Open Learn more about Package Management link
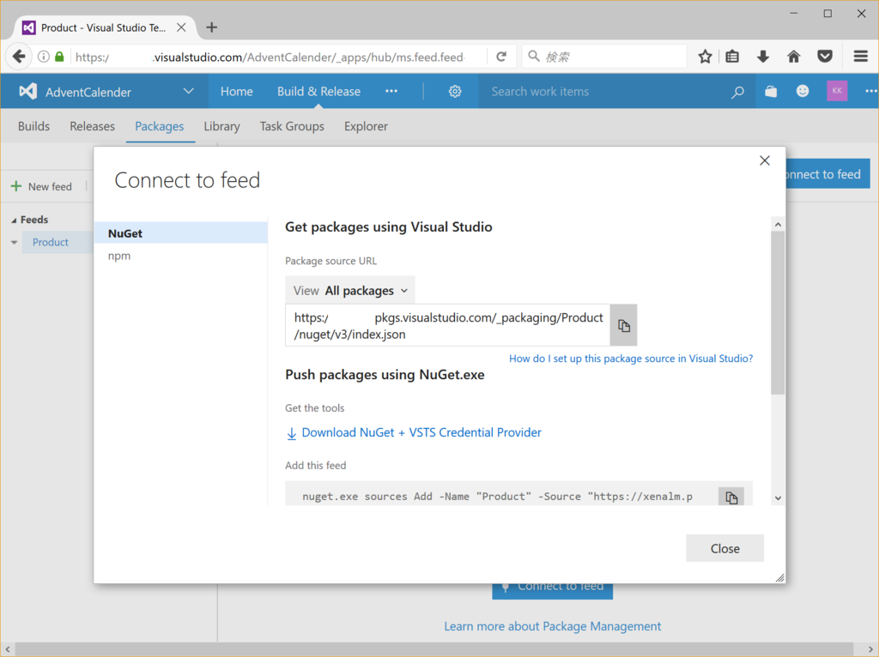Screen dimensions: 879x657 552,626
